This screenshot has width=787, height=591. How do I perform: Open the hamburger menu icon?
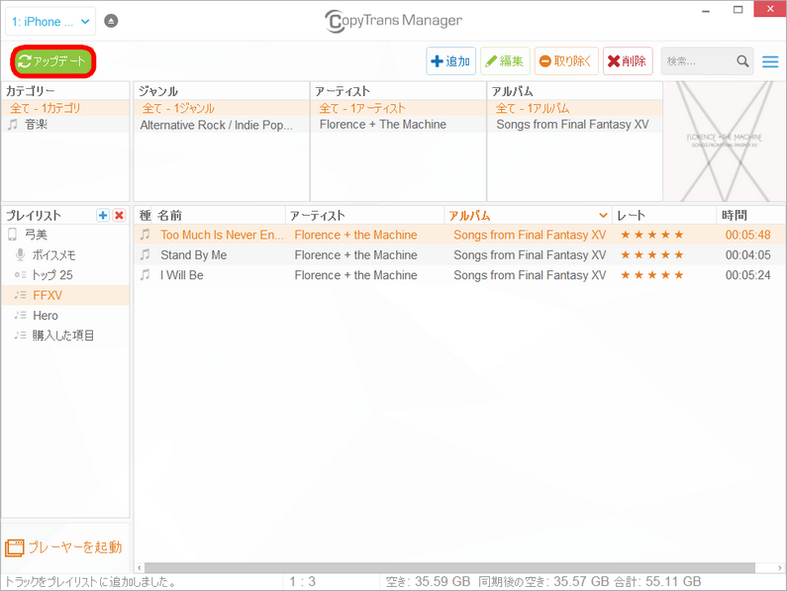click(x=770, y=61)
